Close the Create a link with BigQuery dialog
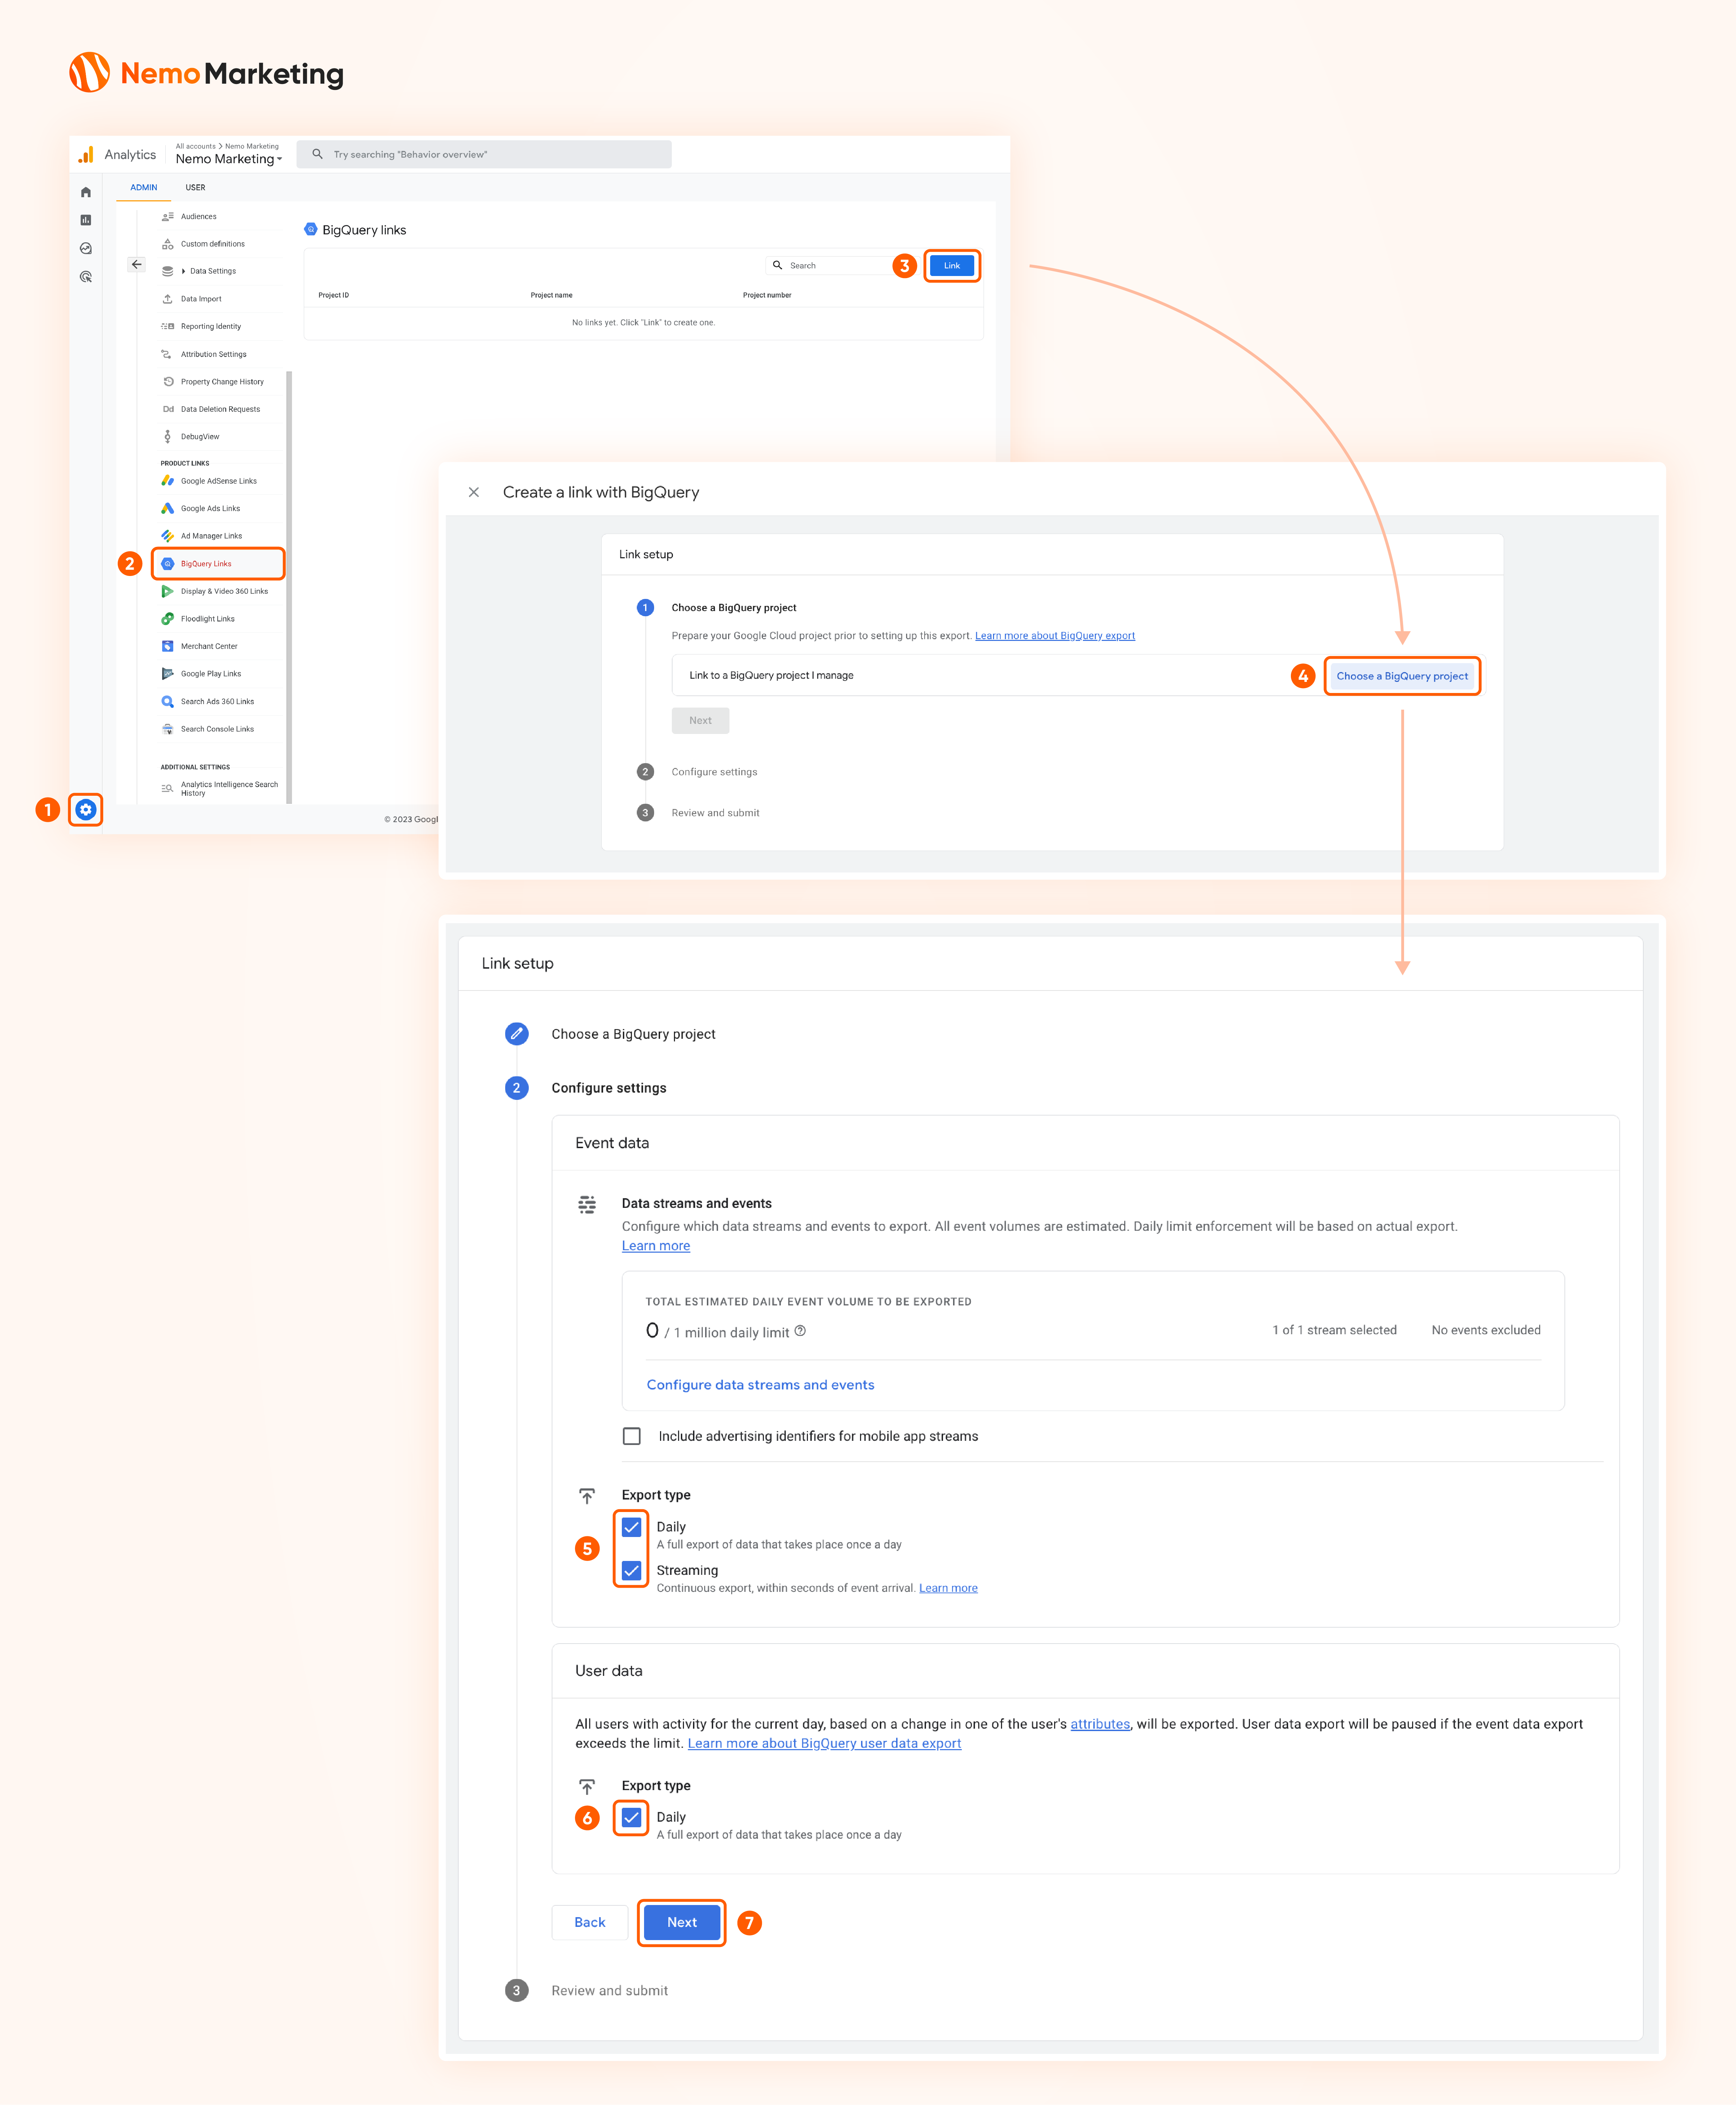The width and height of the screenshot is (1736, 2105). coord(474,492)
